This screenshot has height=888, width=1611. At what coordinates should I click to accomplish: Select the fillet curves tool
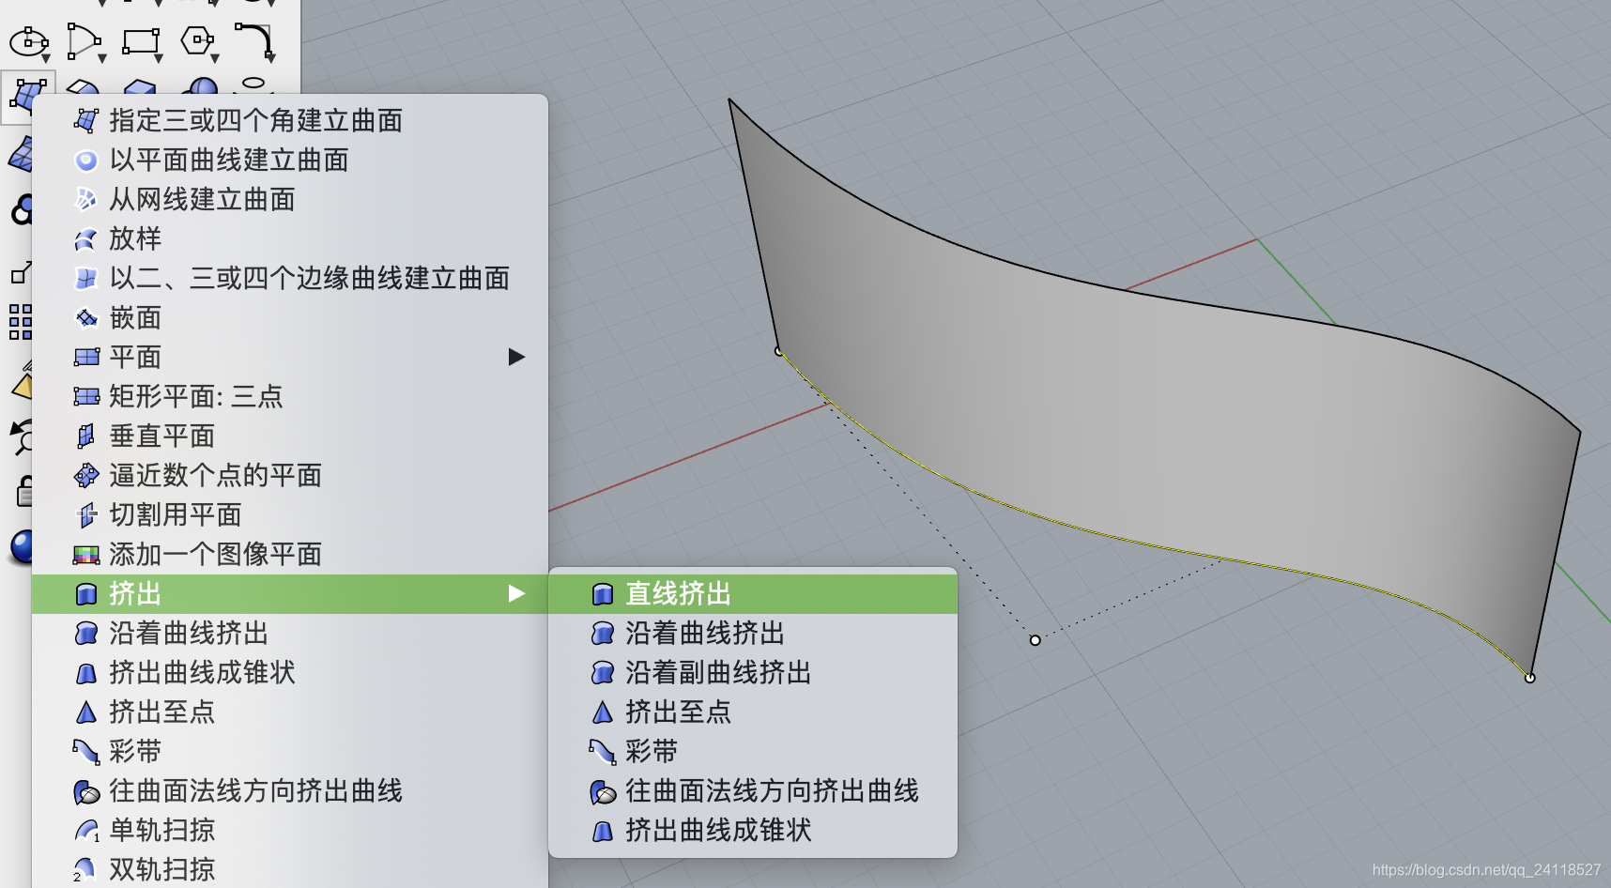click(253, 40)
